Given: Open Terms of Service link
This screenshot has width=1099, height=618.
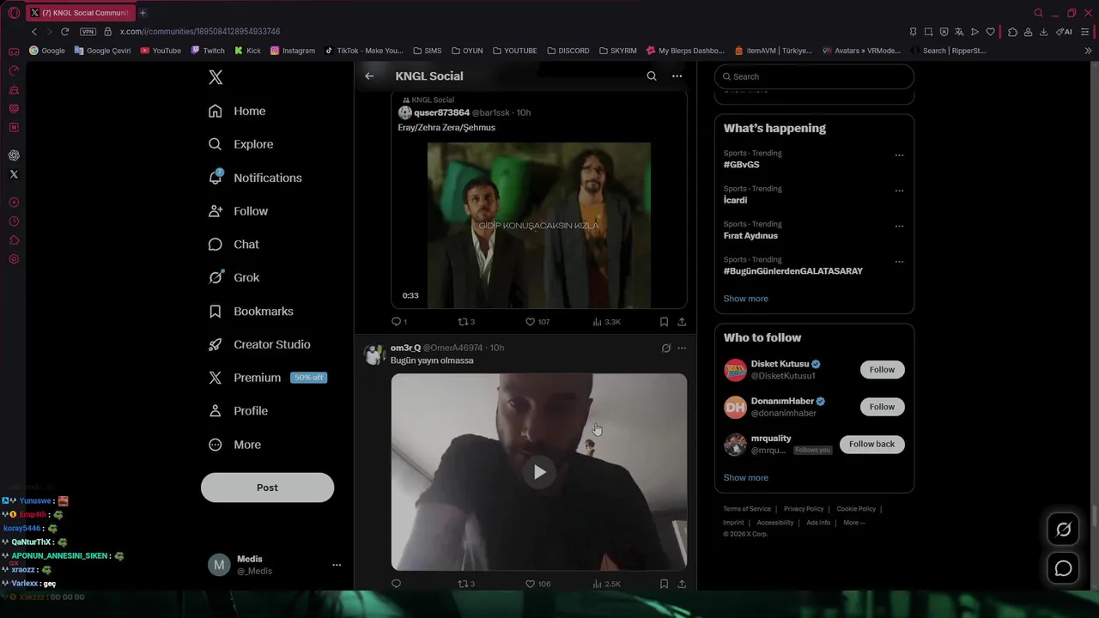Looking at the screenshot, I should [747, 509].
